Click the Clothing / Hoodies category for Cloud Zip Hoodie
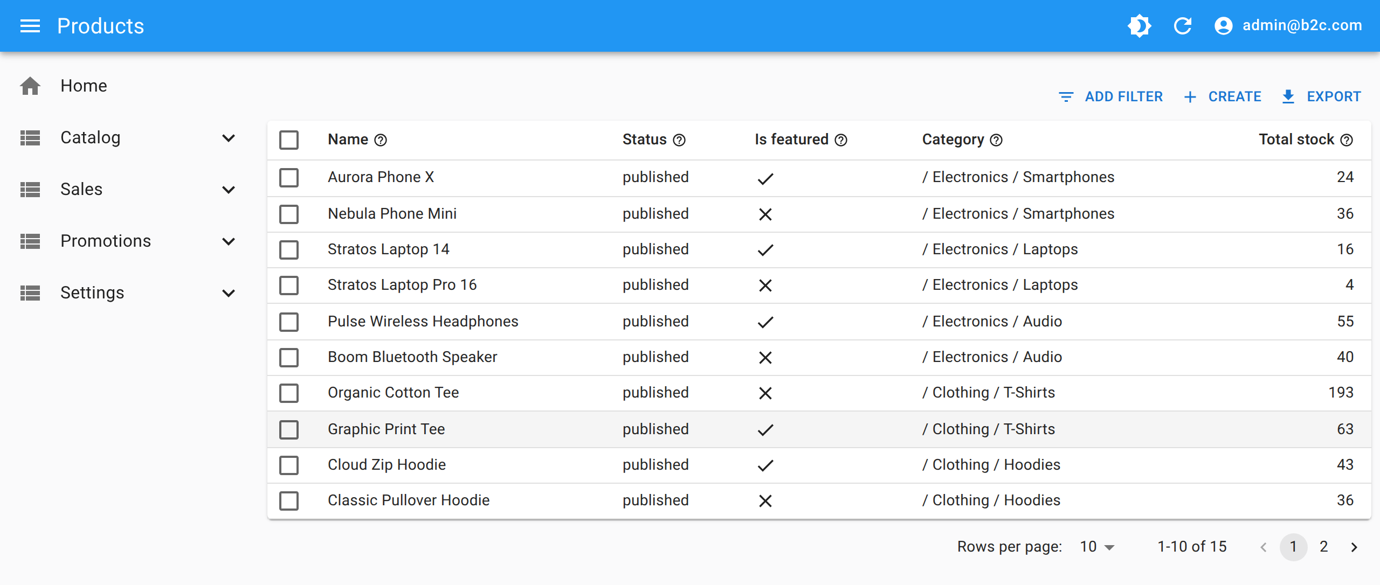Viewport: 1380px width, 585px height. (991, 465)
